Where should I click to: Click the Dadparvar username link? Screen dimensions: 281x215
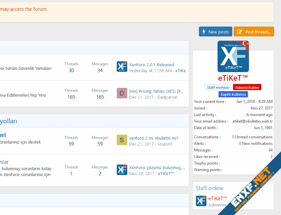(x=167, y=97)
